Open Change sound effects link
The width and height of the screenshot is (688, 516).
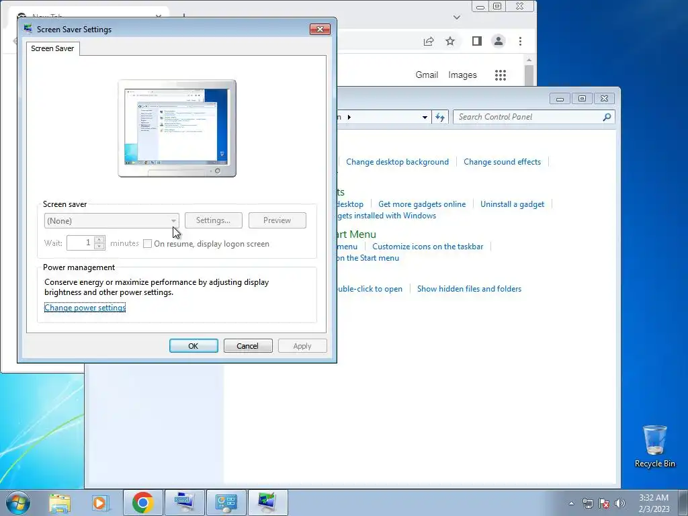(503, 162)
